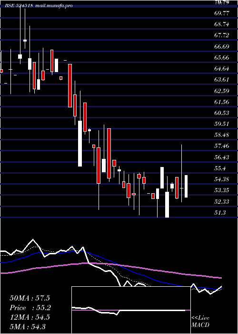Viewport: 238px width, 334px height.
Task: Click the Price : 55.2 readout
Action: click(30, 308)
